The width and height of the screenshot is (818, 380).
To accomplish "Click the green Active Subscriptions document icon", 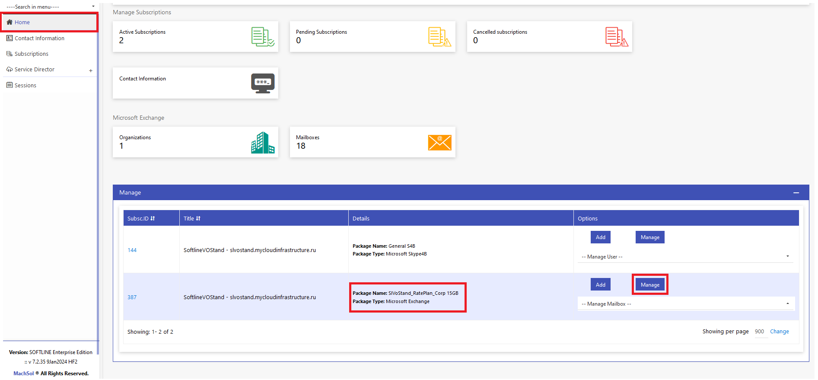I will [x=263, y=37].
